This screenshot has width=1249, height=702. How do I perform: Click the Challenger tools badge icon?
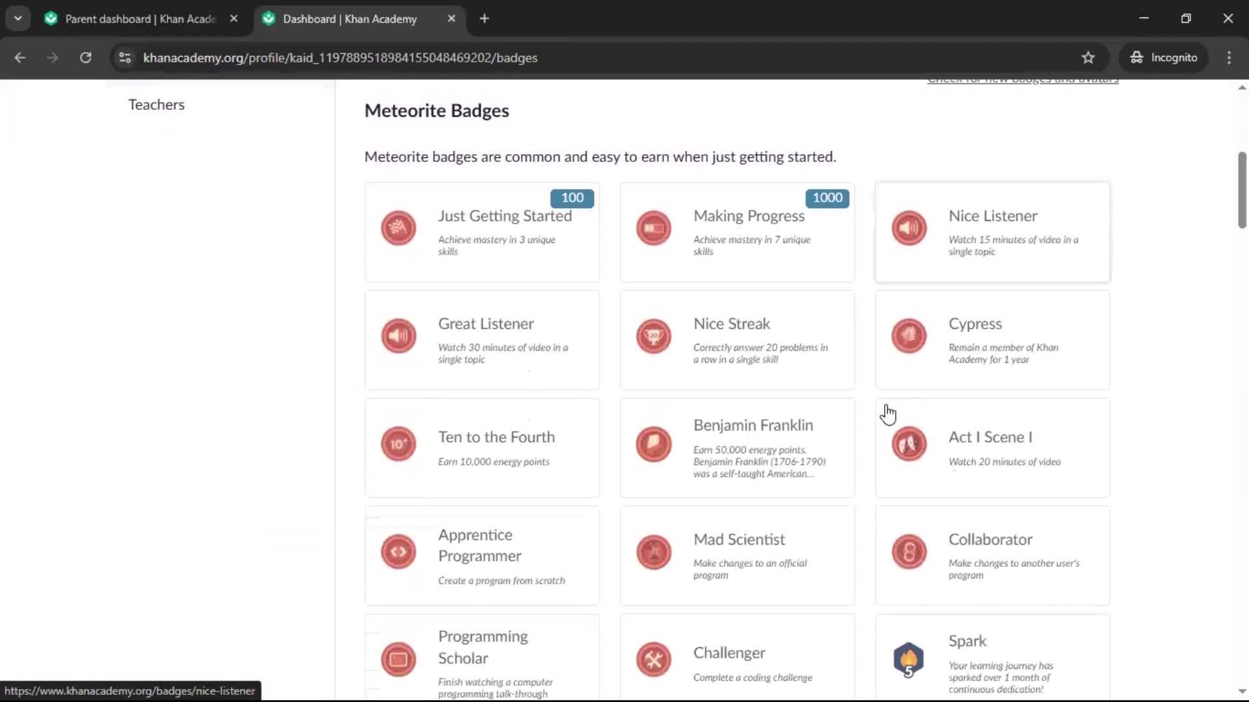pyautogui.click(x=653, y=660)
